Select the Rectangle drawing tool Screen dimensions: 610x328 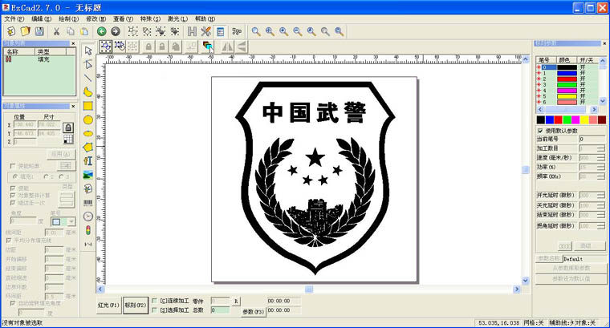tap(88, 106)
